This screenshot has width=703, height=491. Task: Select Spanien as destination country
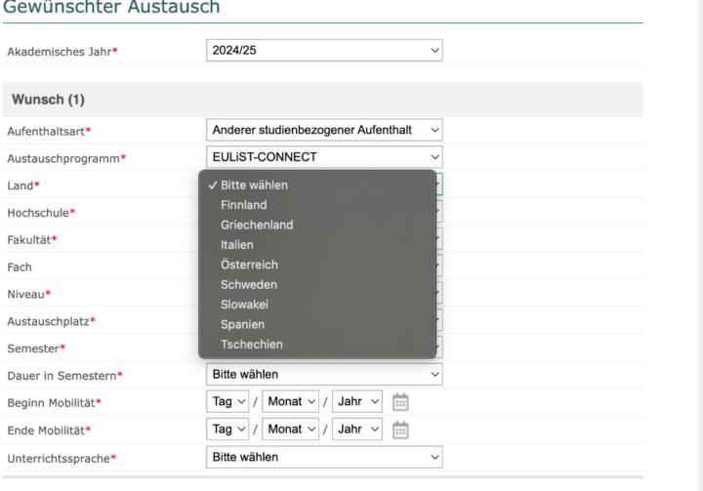tap(242, 324)
